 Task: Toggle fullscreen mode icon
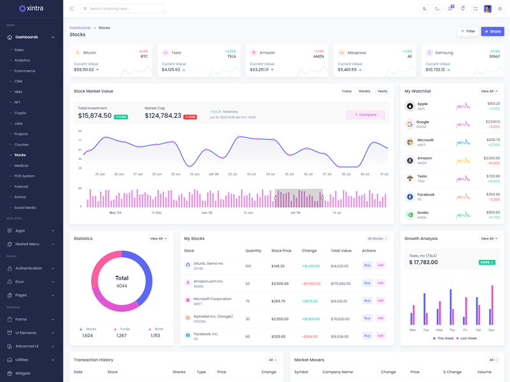476,9
